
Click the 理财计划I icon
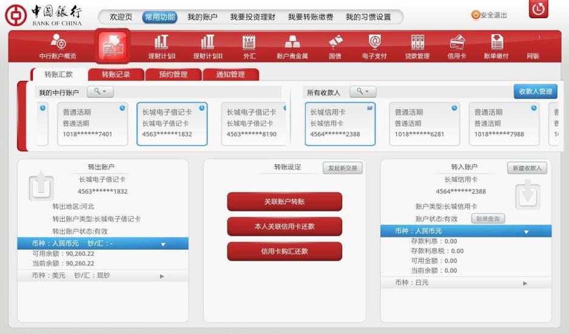162,46
